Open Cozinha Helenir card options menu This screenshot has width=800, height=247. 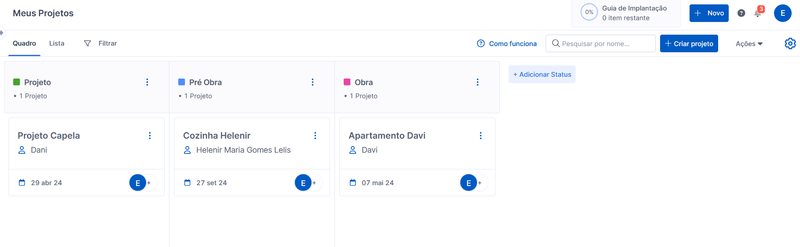tap(315, 136)
